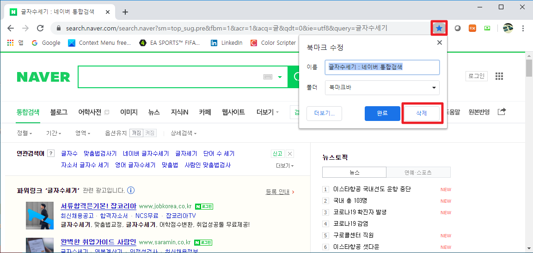Open the Google bookmark
533x253 pixels.
point(46,43)
